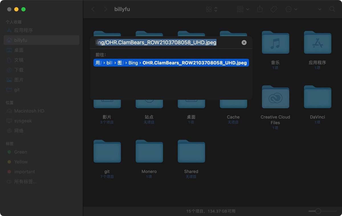The image size is (342, 216).
Task: Click the yellow minimize window button
Action: pos(16,9)
